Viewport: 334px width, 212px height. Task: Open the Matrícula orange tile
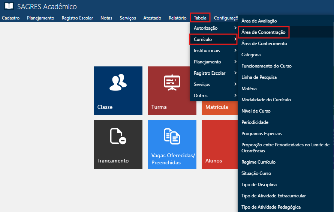click(217, 107)
